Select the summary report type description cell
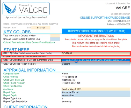This screenshot has height=108, width=131. click(x=96, y=102)
